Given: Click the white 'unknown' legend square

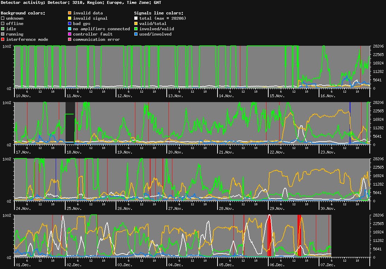Looking at the screenshot, I should click(3, 18).
